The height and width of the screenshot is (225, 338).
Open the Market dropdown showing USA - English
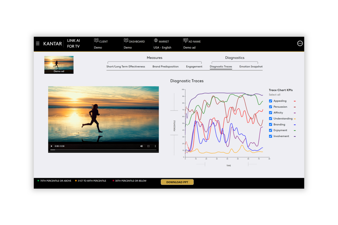(x=162, y=47)
